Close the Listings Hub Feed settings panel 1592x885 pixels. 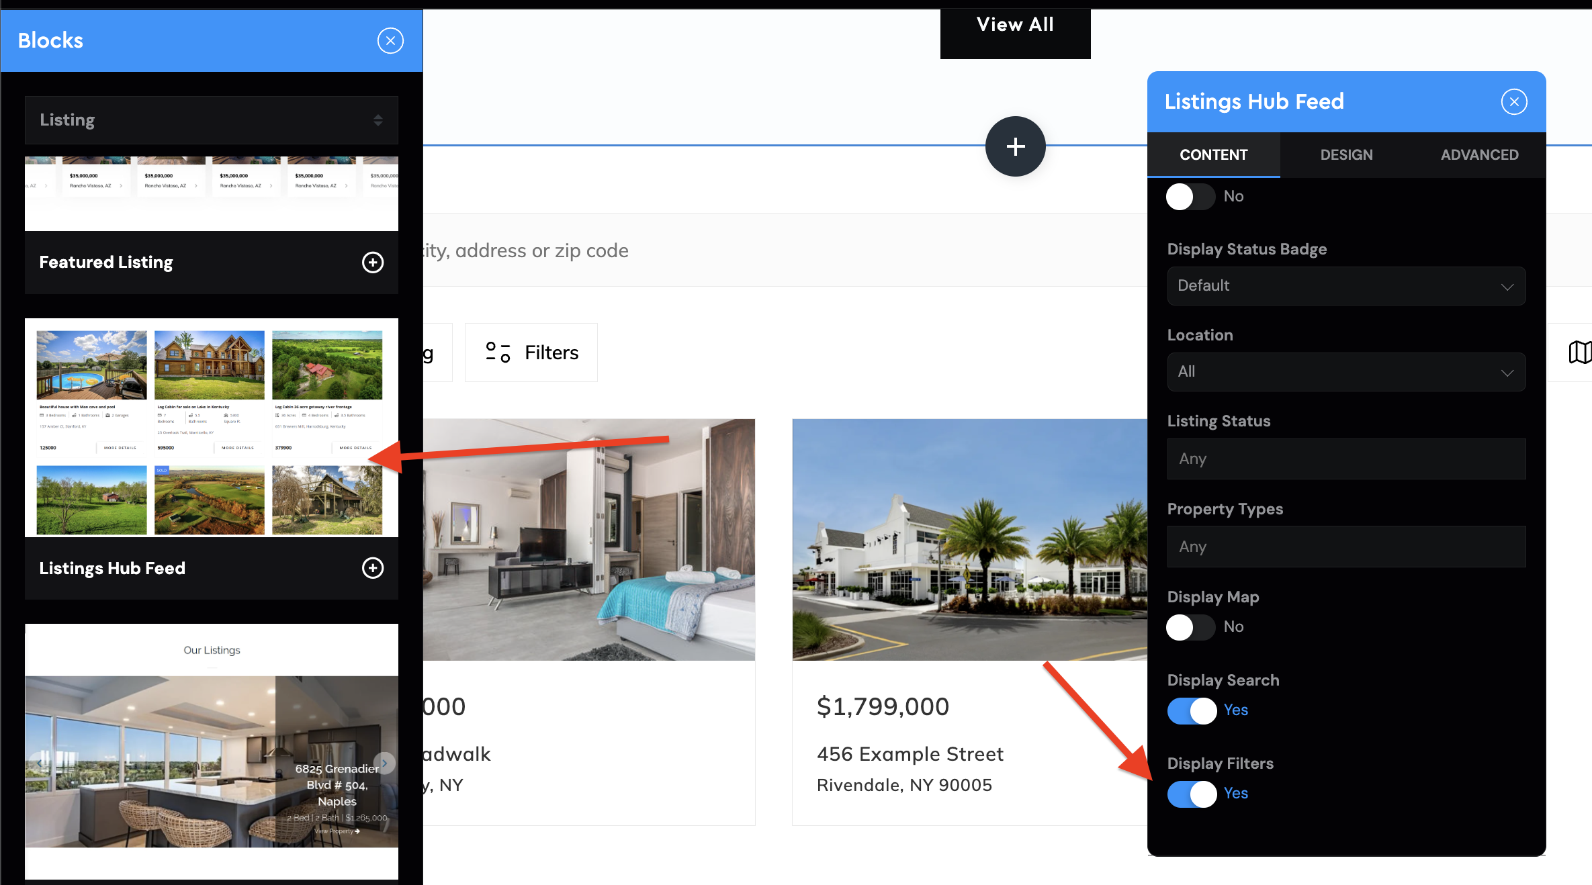tap(1513, 102)
